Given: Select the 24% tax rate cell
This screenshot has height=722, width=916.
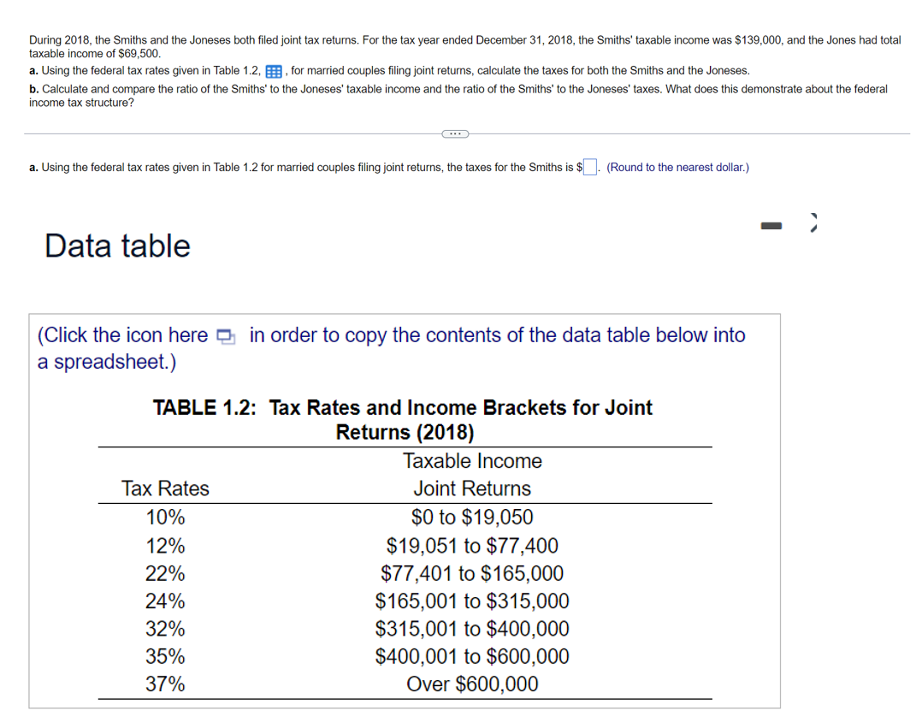Looking at the screenshot, I should [x=165, y=601].
